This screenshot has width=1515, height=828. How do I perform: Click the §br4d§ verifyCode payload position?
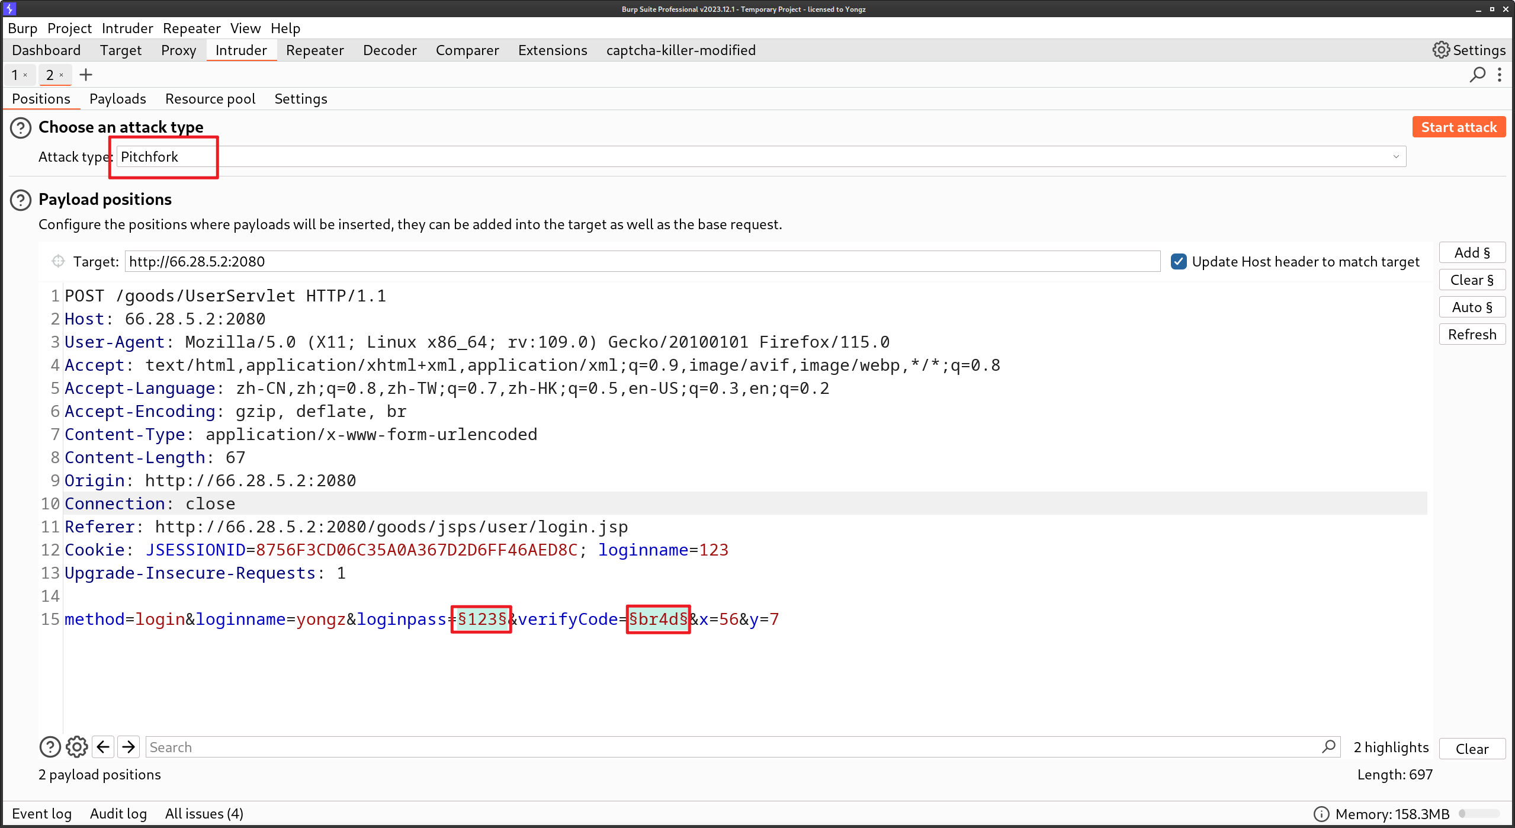[x=659, y=619]
